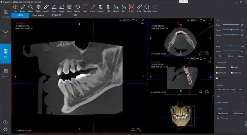Screen dimensions: 247x135
Task: Click the Load Scheme button
Action: [238, 113]
